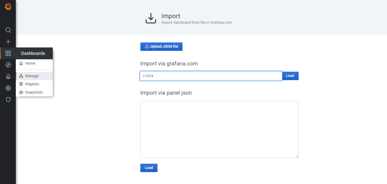Screen dimensions: 387x184
Task: Open the search magnifier icon in sidebar
Action: pyautogui.click(x=8, y=30)
